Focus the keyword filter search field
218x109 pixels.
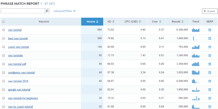coord(23,11)
